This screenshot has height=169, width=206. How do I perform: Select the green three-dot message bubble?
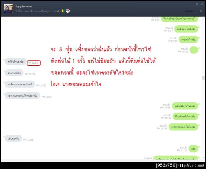194,50
